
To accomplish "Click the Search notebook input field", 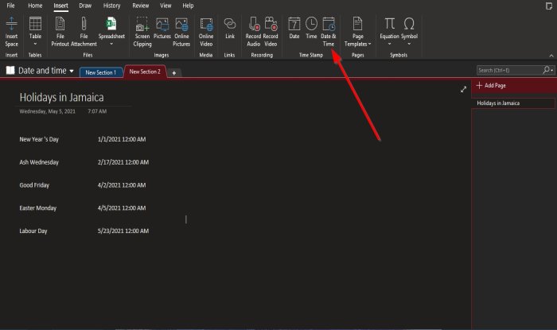I will [x=509, y=70].
